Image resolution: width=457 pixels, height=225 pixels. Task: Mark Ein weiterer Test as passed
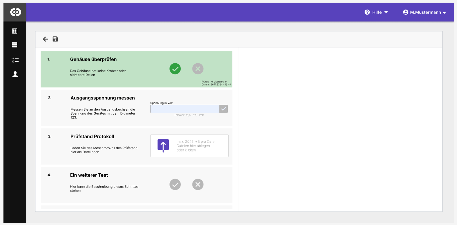pos(175,184)
